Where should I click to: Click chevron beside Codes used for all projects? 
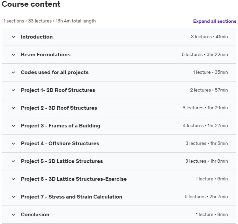(x=13, y=72)
